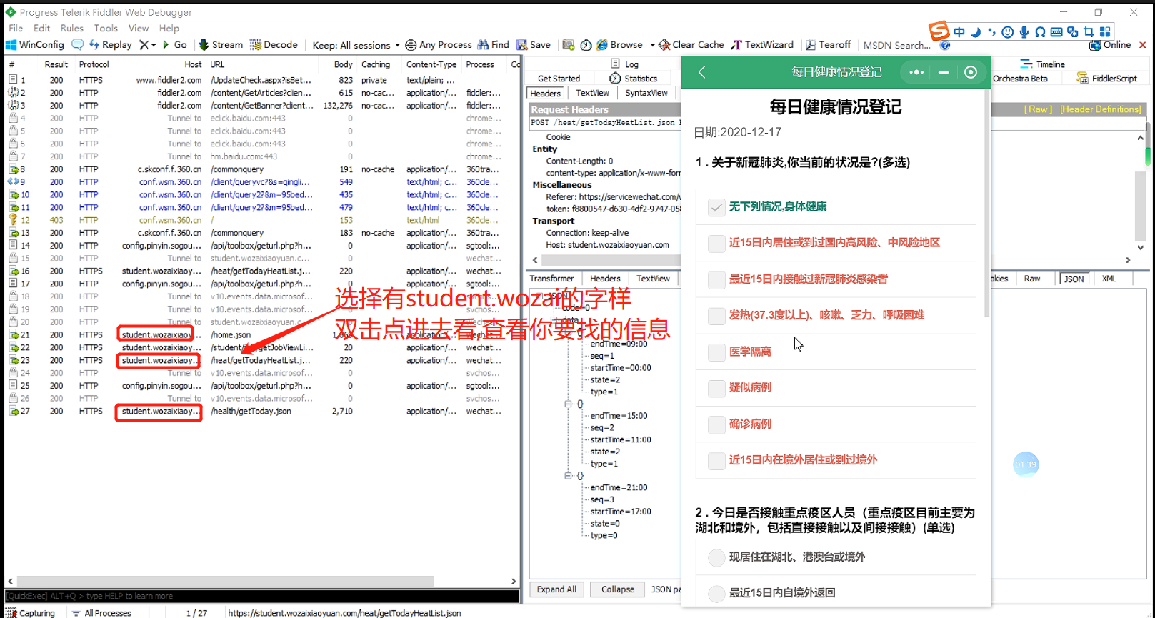Open the Find sessions tool
Image resolution: width=1155 pixels, height=618 pixels.
click(x=494, y=44)
